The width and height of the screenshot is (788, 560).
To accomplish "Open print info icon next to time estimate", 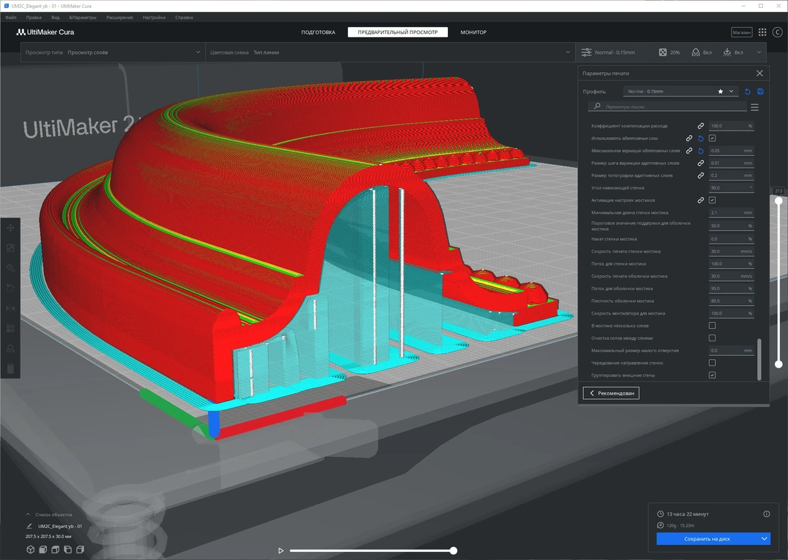I will 766,514.
